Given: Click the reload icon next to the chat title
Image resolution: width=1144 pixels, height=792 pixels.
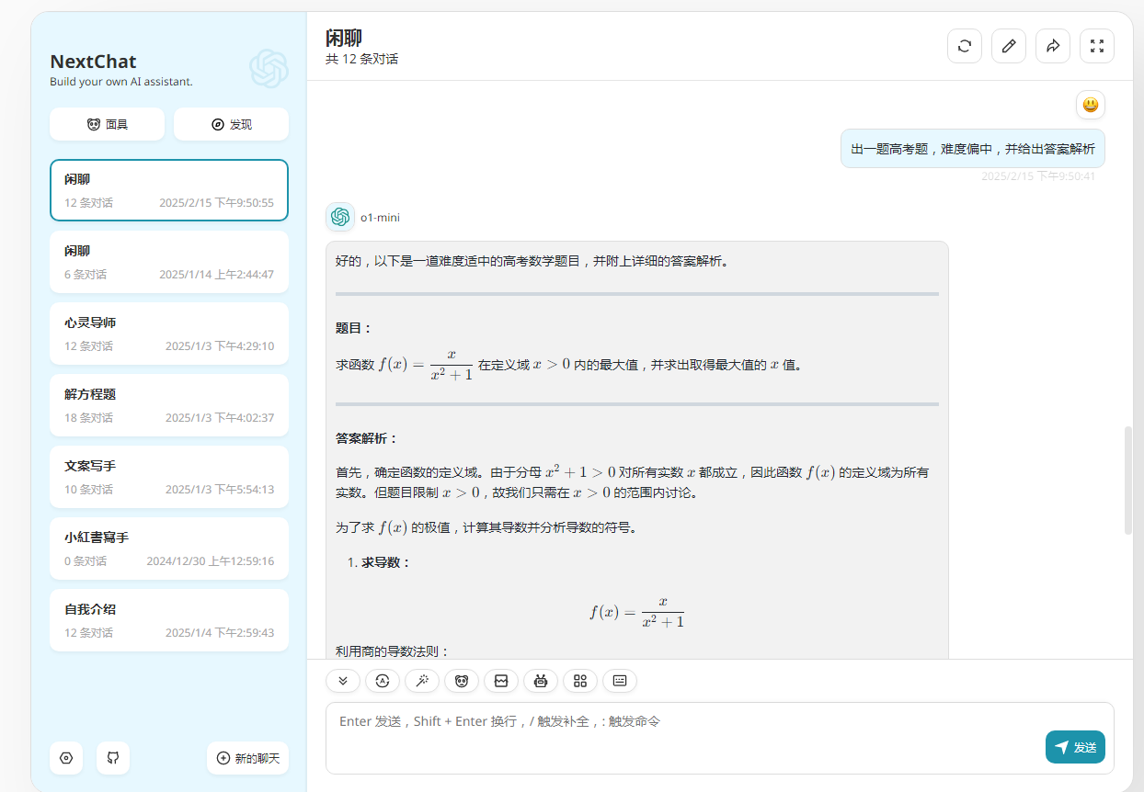Looking at the screenshot, I should pos(965,45).
